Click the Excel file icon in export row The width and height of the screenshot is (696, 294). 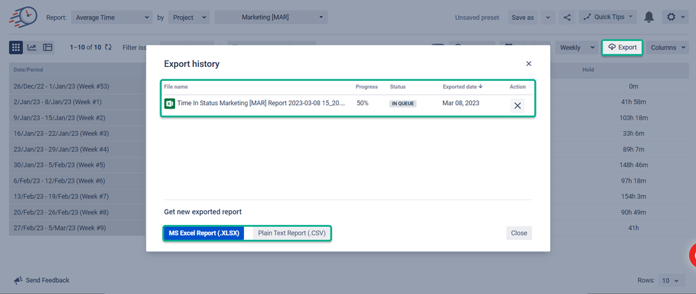(x=169, y=103)
